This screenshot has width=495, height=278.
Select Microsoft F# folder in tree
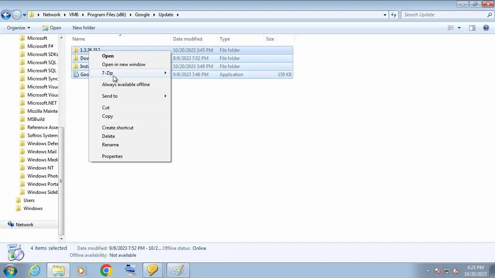pos(40,46)
